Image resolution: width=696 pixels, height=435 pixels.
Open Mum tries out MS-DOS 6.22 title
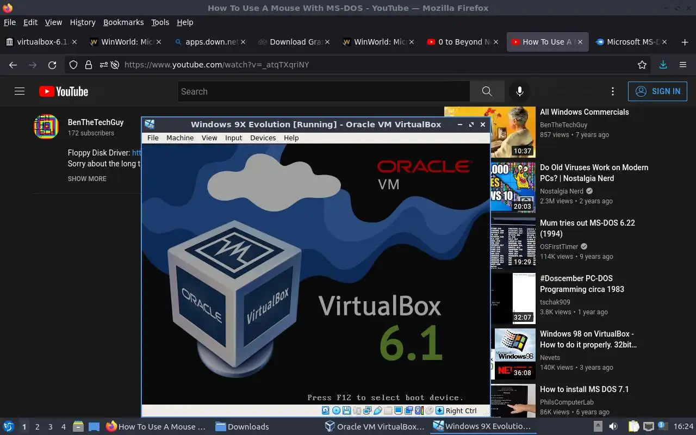[587, 228]
